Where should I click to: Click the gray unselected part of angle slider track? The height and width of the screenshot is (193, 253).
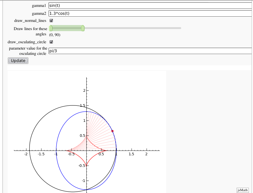[x=132, y=28]
